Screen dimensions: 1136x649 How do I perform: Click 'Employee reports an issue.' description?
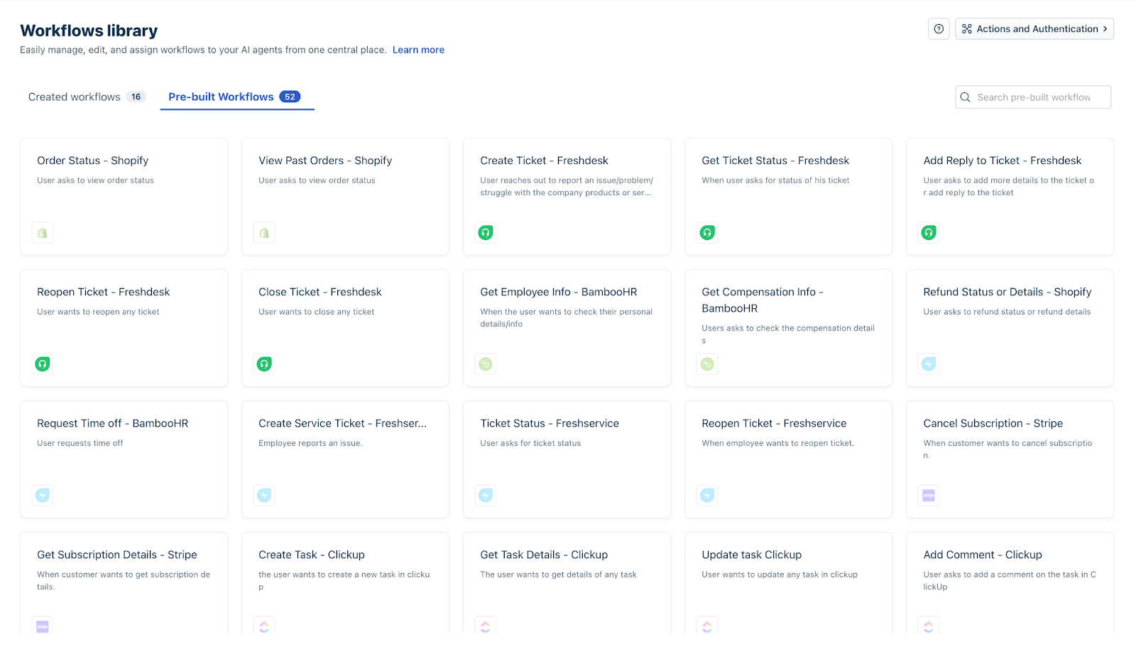point(310,443)
